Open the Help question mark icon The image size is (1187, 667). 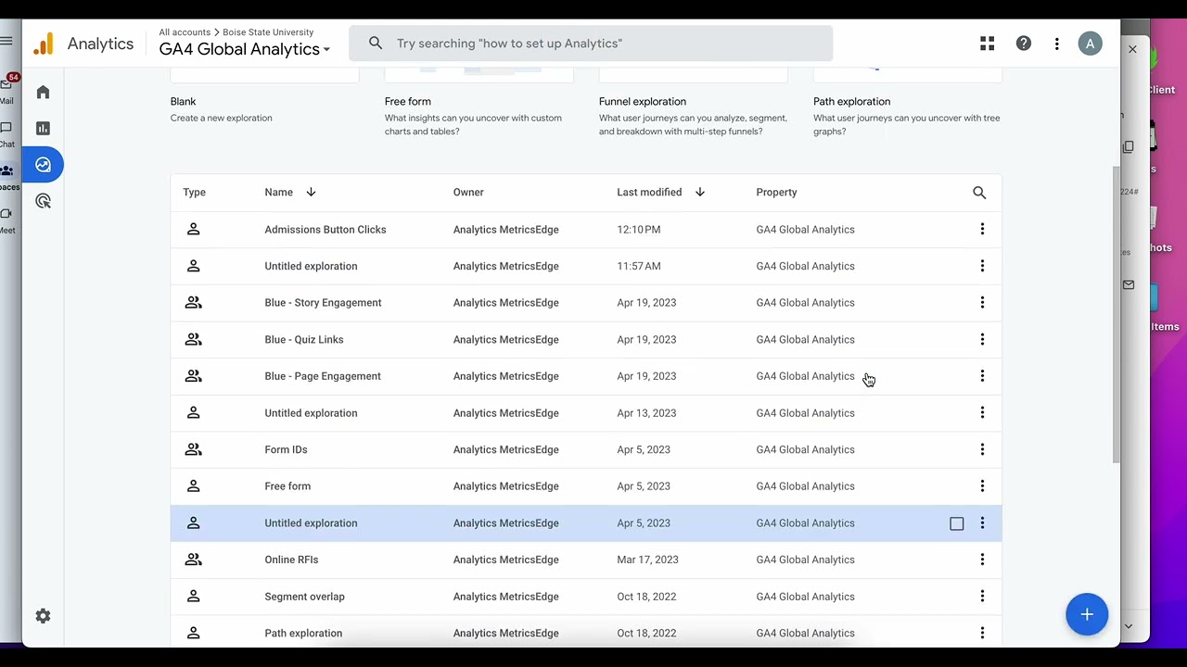(x=1024, y=44)
